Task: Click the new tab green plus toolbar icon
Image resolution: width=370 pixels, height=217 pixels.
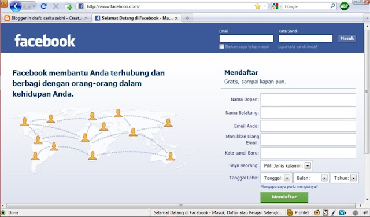Action: (x=68, y=6)
